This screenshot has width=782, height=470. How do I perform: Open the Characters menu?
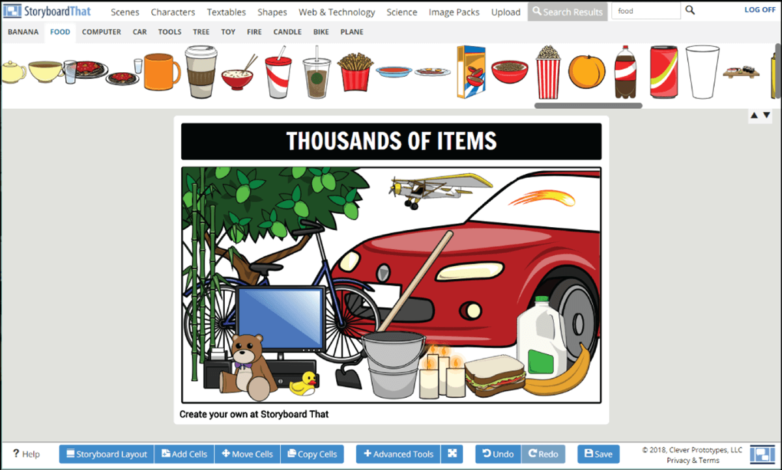(173, 12)
